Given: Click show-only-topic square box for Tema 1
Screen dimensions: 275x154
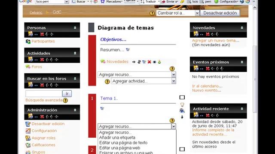Looking at the screenshot, I should click(182, 98).
